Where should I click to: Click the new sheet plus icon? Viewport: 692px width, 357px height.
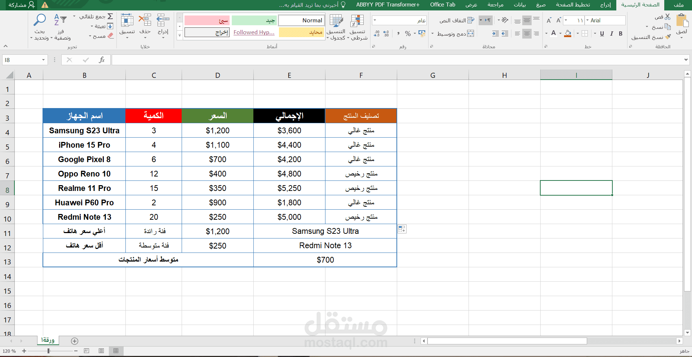click(x=75, y=341)
